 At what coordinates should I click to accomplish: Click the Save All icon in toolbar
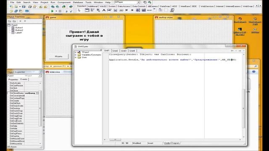click(30, 7)
